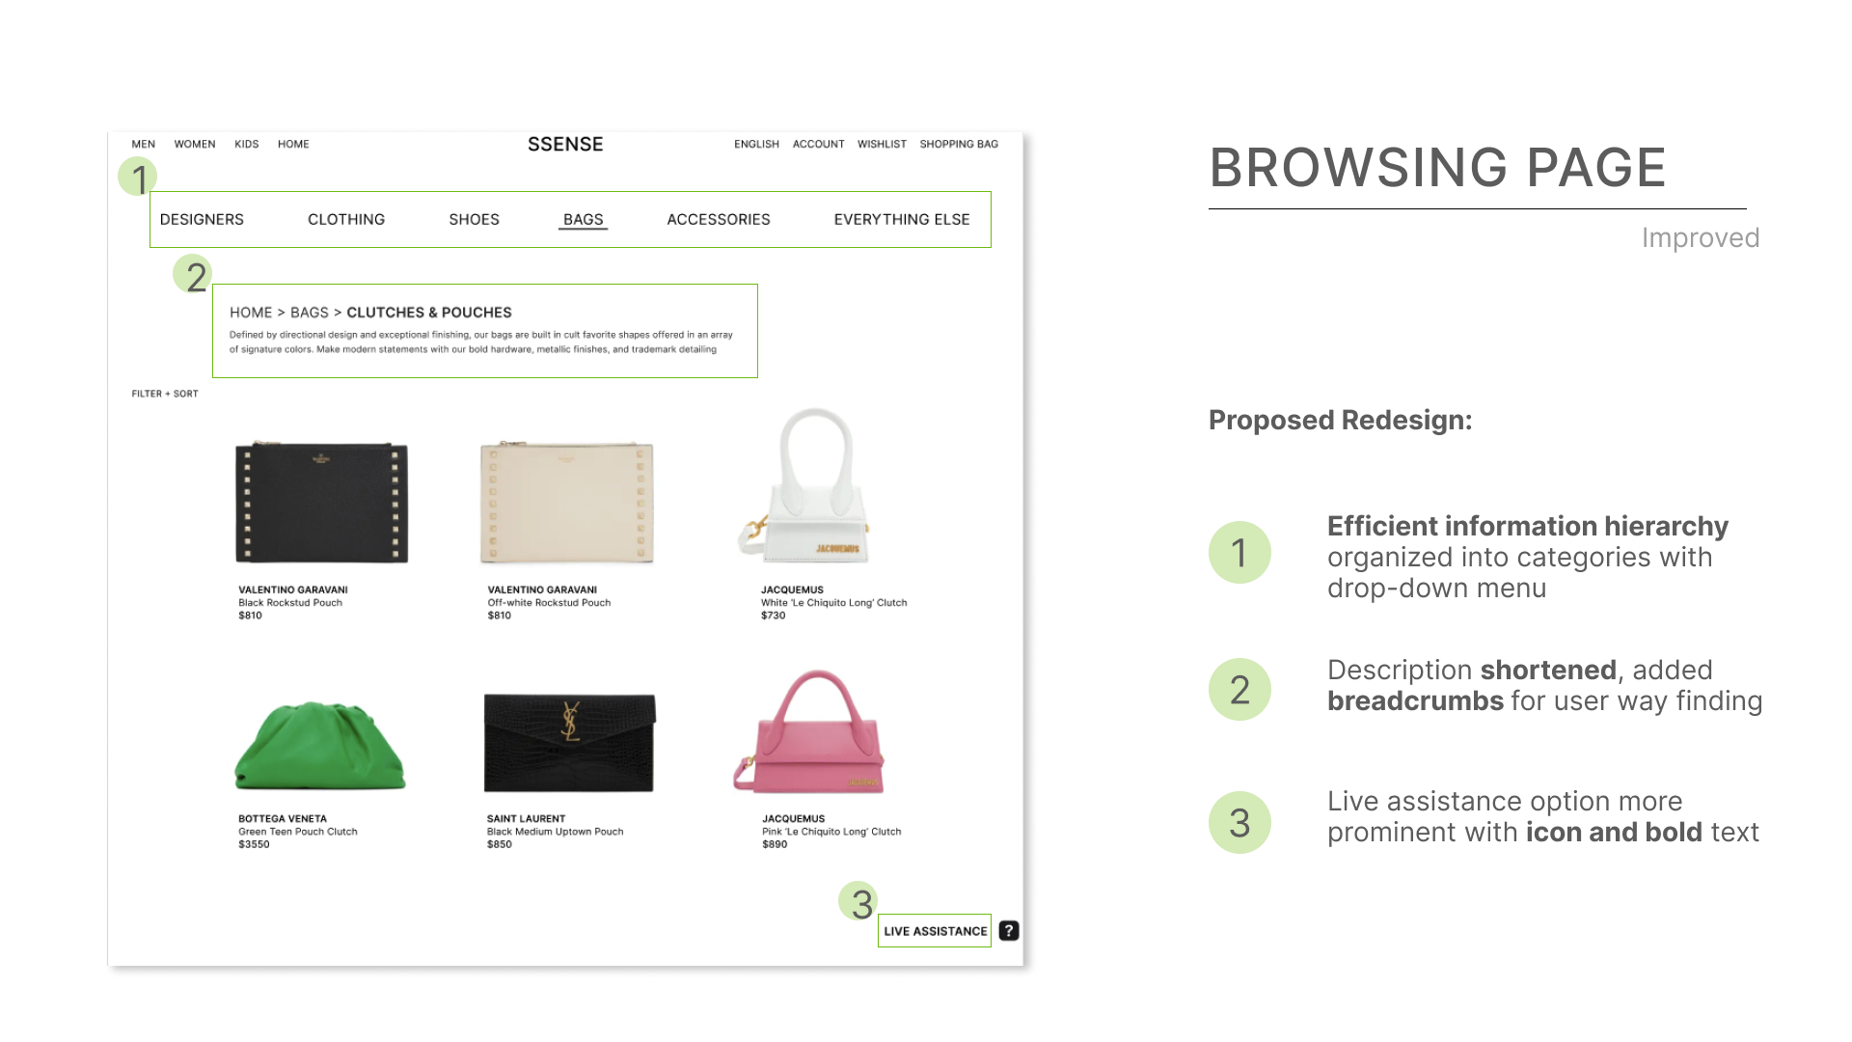1852x1042 pixels.
Task: Click the numbered annotation icon 3
Action: pyautogui.click(x=858, y=903)
